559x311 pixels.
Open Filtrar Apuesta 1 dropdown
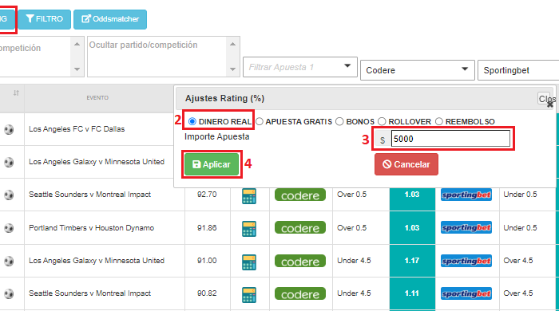pos(300,67)
